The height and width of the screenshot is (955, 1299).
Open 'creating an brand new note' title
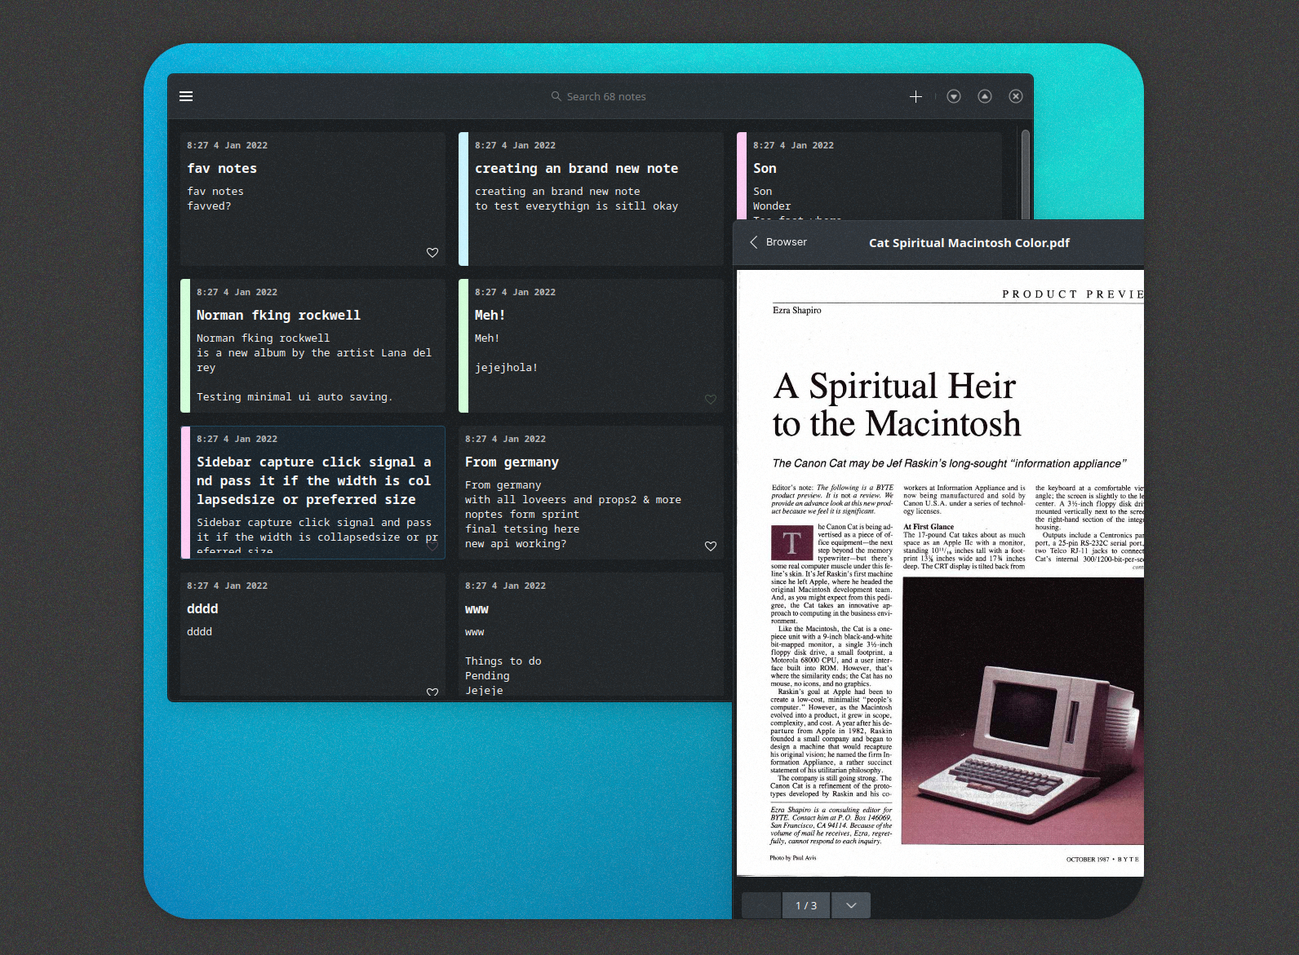[576, 168]
